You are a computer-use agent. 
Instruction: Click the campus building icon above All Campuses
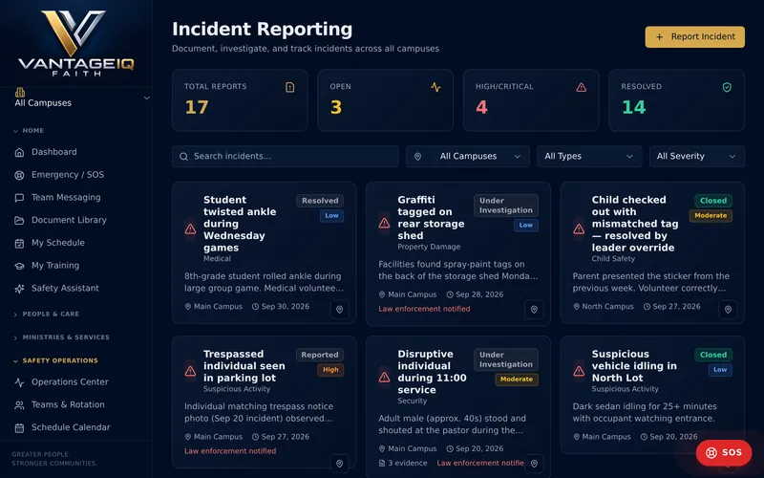[x=20, y=92]
